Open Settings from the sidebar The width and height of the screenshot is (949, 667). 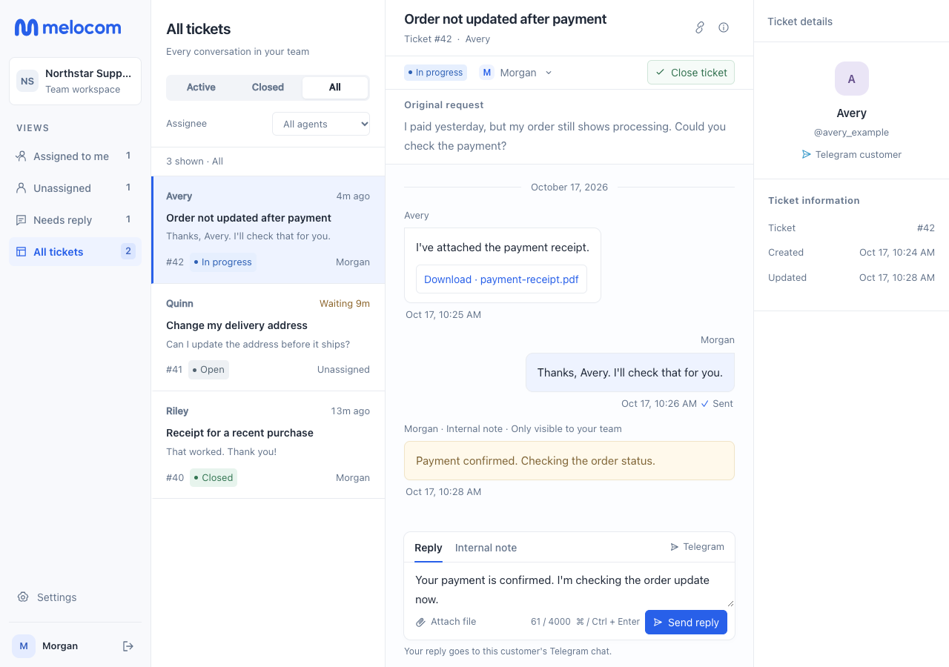(x=75, y=597)
